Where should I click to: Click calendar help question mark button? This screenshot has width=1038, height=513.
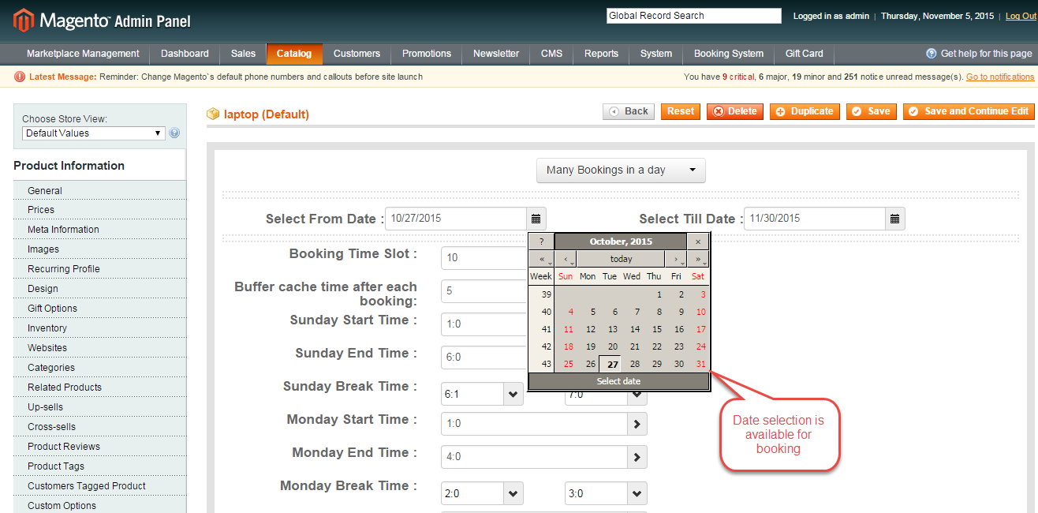click(x=541, y=242)
